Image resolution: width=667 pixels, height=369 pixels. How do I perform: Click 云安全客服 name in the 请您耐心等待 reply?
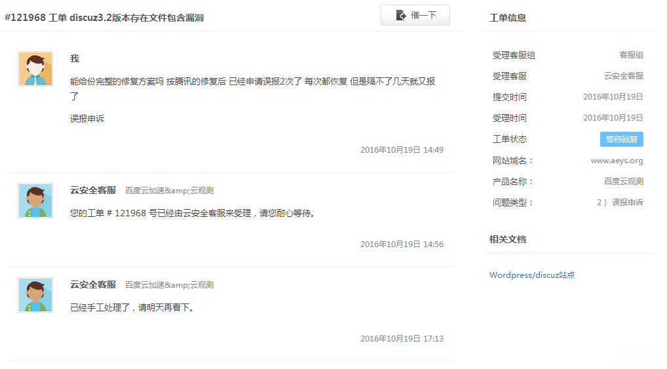93,190
